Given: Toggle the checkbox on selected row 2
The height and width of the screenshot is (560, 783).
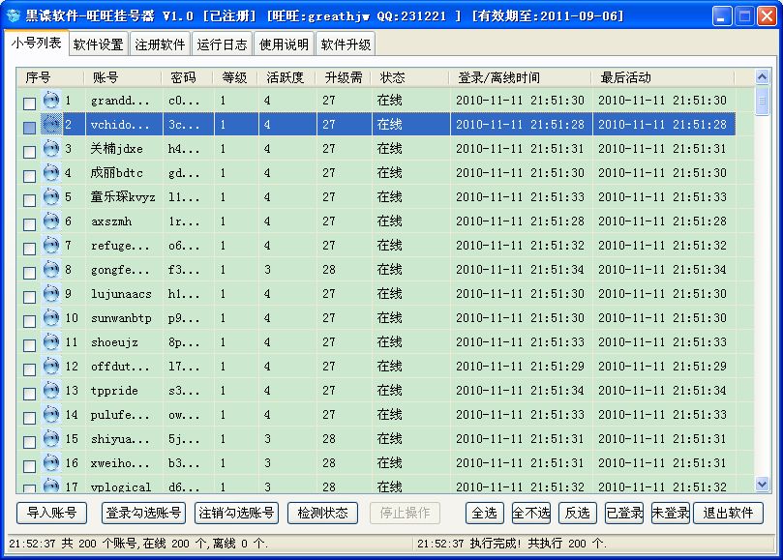Looking at the screenshot, I should [29, 128].
